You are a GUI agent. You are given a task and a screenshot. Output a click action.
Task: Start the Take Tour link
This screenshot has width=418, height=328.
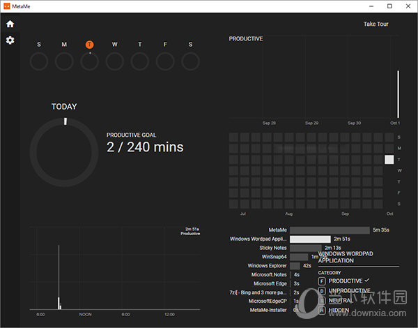pos(376,24)
